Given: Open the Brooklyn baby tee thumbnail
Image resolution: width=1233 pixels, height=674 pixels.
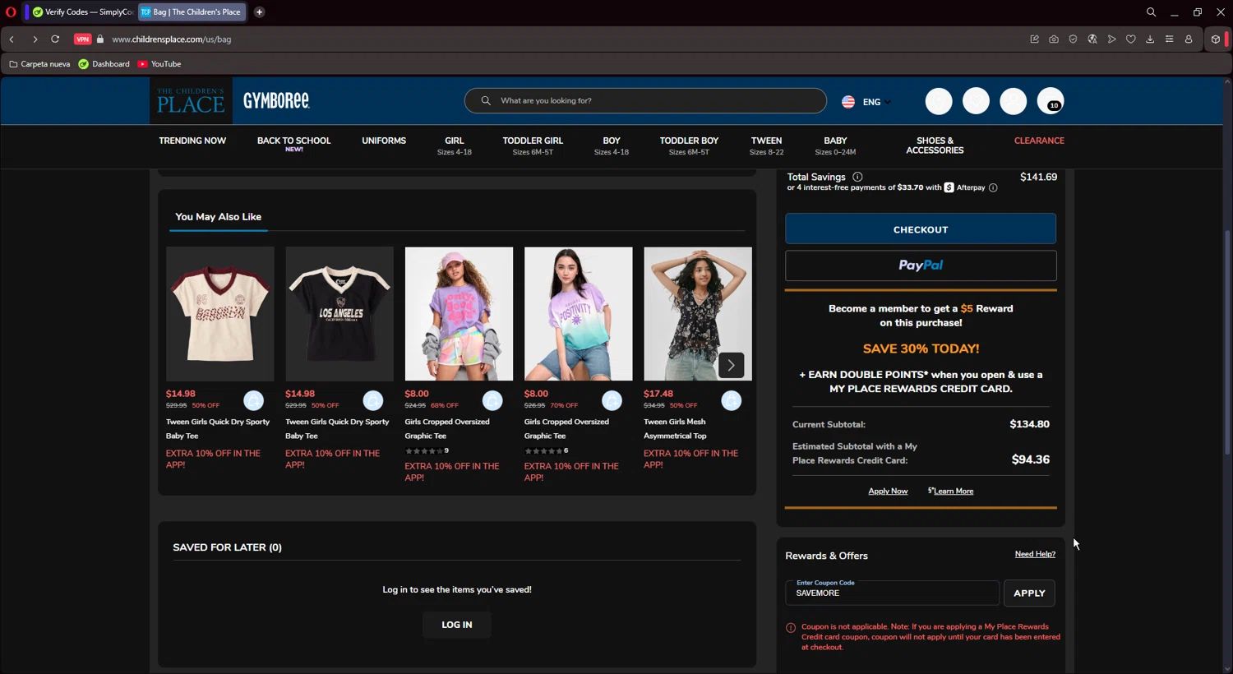Looking at the screenshot, I should [x=220, y=314].
